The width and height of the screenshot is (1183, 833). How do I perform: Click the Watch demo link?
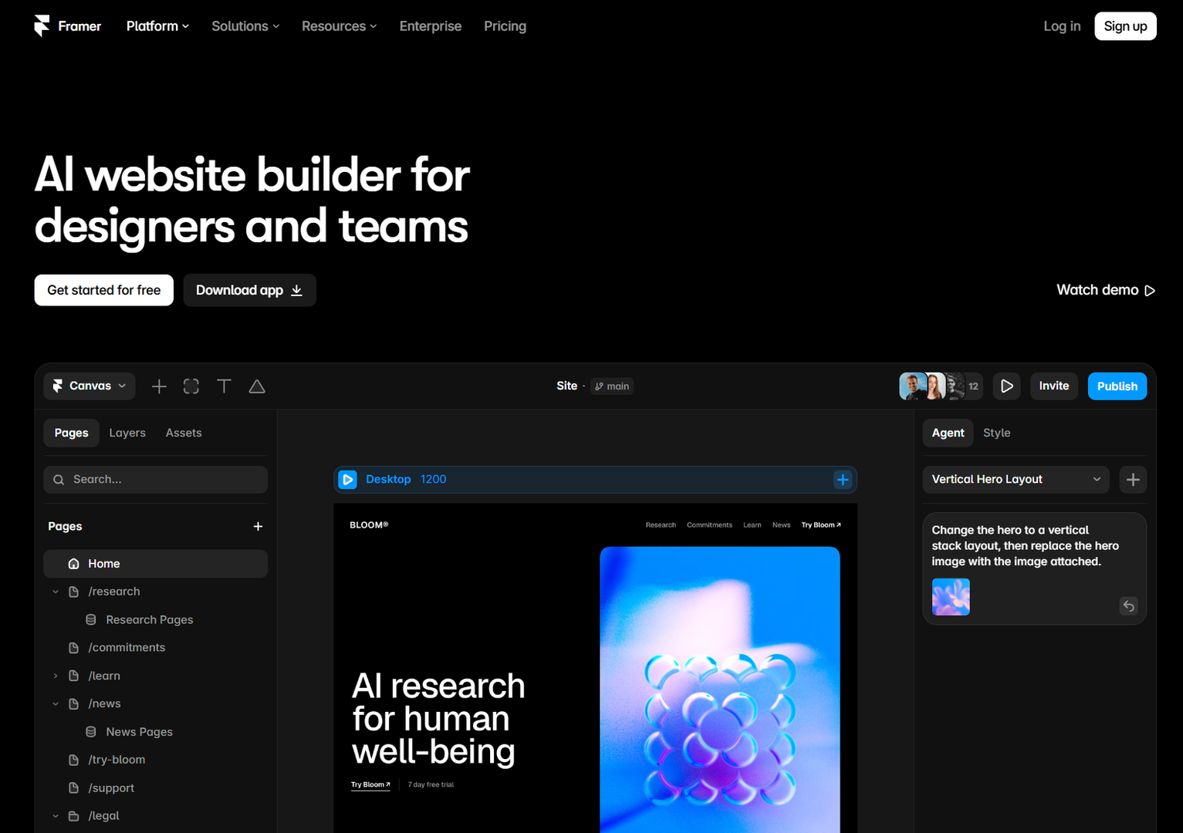(1106, 290)
